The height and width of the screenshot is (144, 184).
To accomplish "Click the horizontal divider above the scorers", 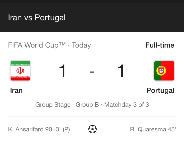I will tap(92, 116).
